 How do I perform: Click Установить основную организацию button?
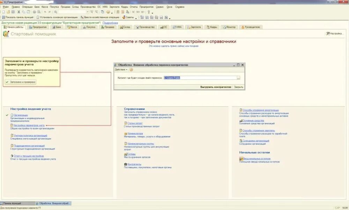[57, 17]
